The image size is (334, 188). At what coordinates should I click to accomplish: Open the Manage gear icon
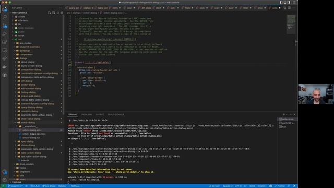(5, 180)
